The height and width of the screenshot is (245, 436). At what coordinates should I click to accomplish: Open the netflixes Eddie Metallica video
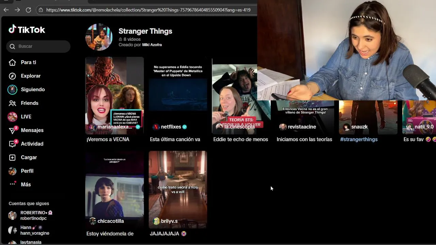pos(178,95)
